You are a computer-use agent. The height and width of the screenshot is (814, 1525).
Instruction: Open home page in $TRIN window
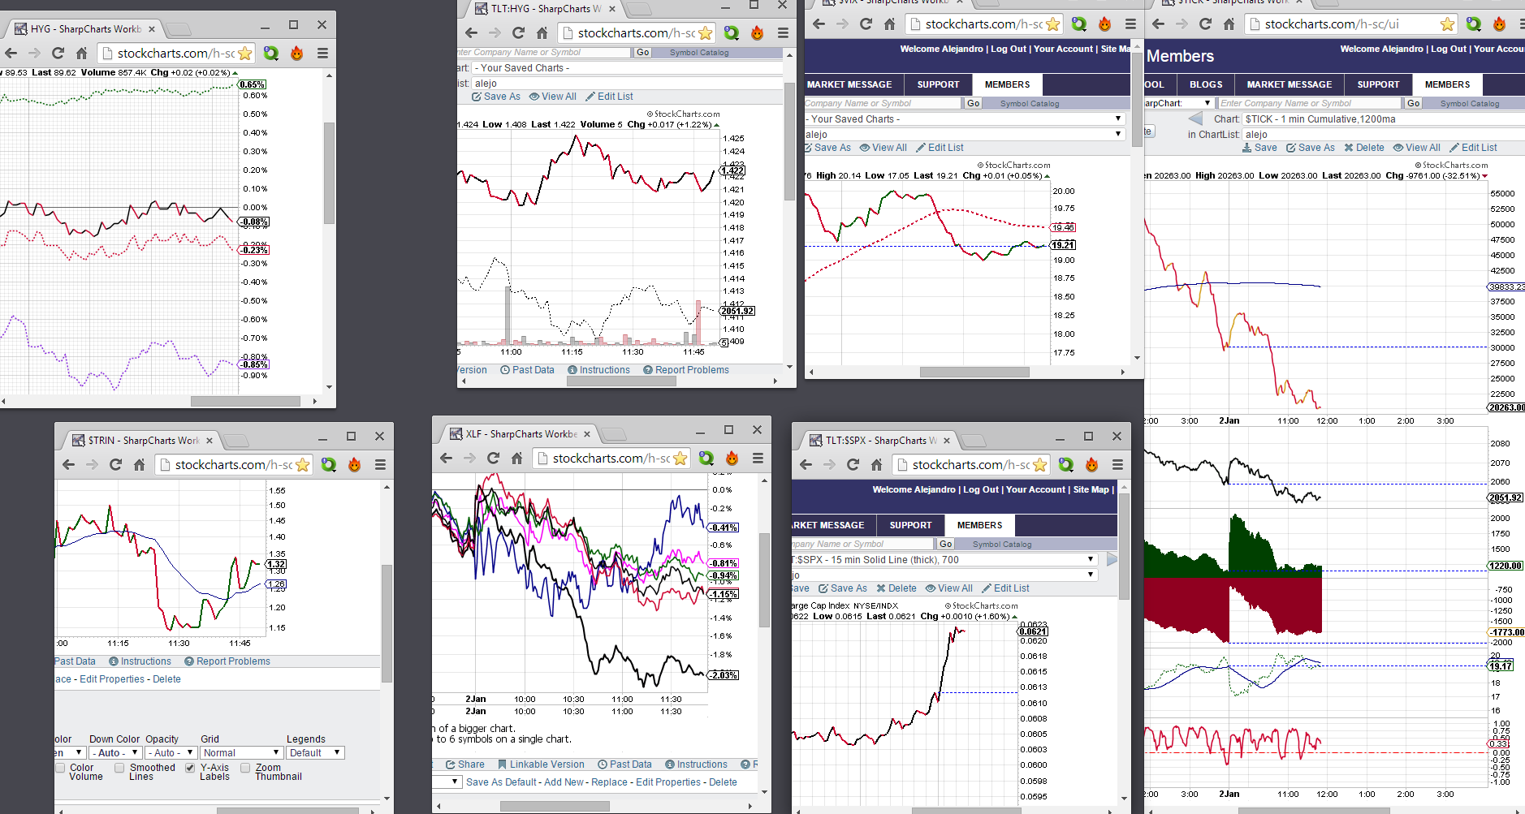(x=139, y=465)
